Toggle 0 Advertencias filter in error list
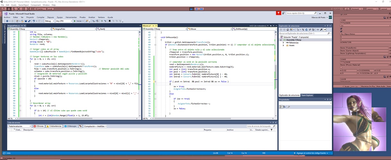The width and height of the screenshot is (391, 160). pos(54,126)
